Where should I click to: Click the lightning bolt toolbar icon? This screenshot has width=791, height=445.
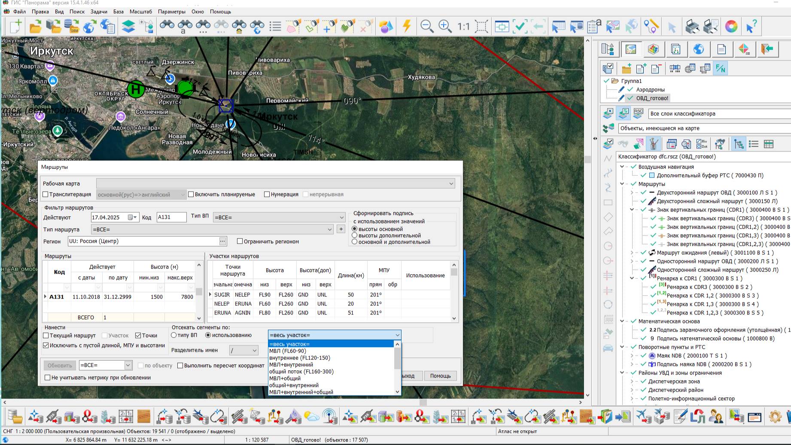coord(406,27)
